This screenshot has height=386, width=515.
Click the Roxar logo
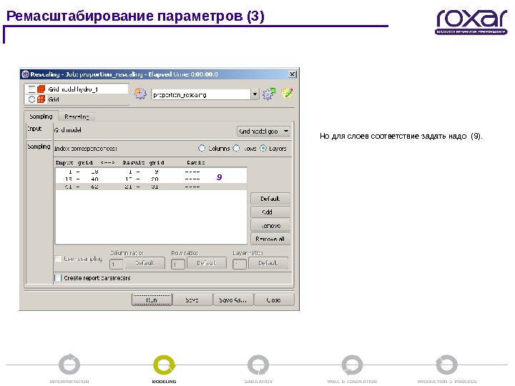tap(471, 21)
